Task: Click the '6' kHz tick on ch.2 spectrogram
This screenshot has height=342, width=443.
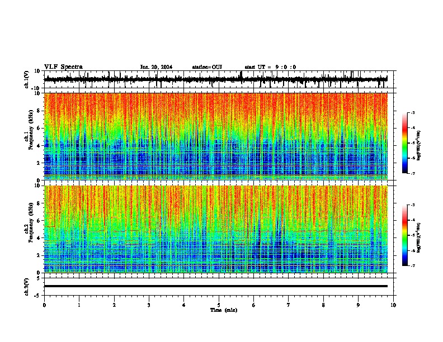Action: coord(39,221)
